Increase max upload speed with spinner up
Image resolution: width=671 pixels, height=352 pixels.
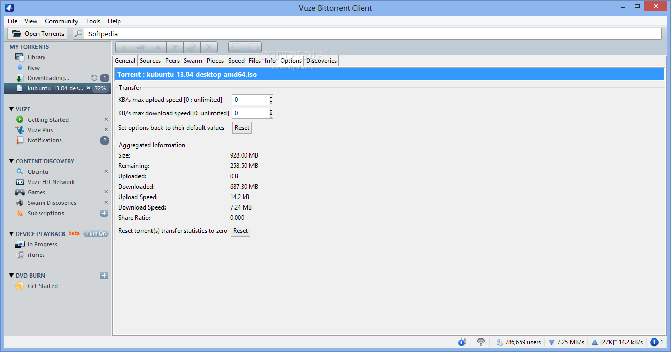(271, 97)
